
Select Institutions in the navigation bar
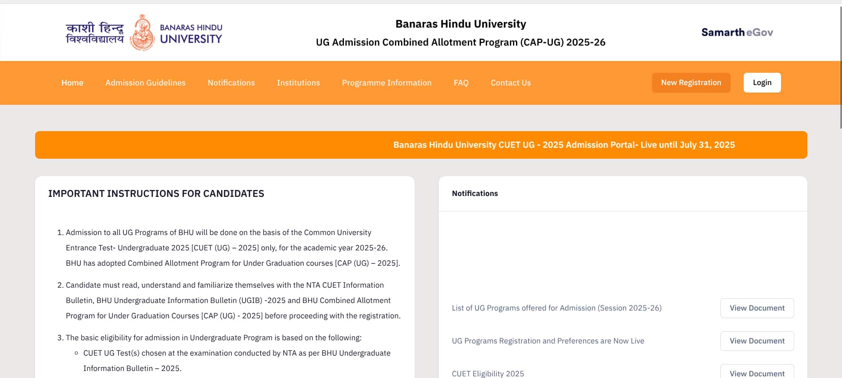pos(298,83)
